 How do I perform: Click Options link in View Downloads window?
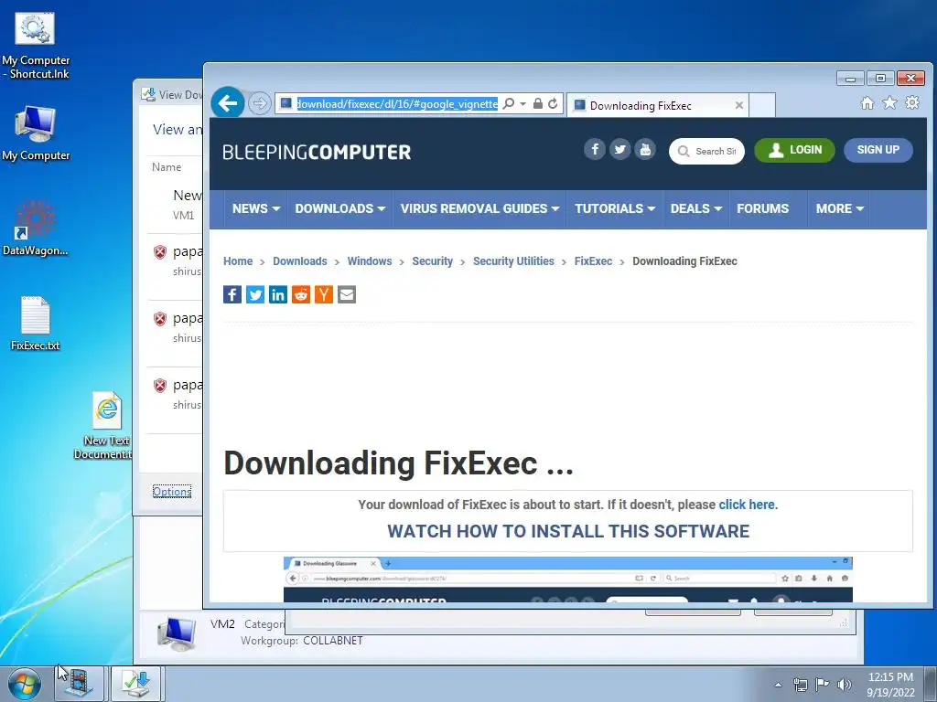[x=171, y=491]
